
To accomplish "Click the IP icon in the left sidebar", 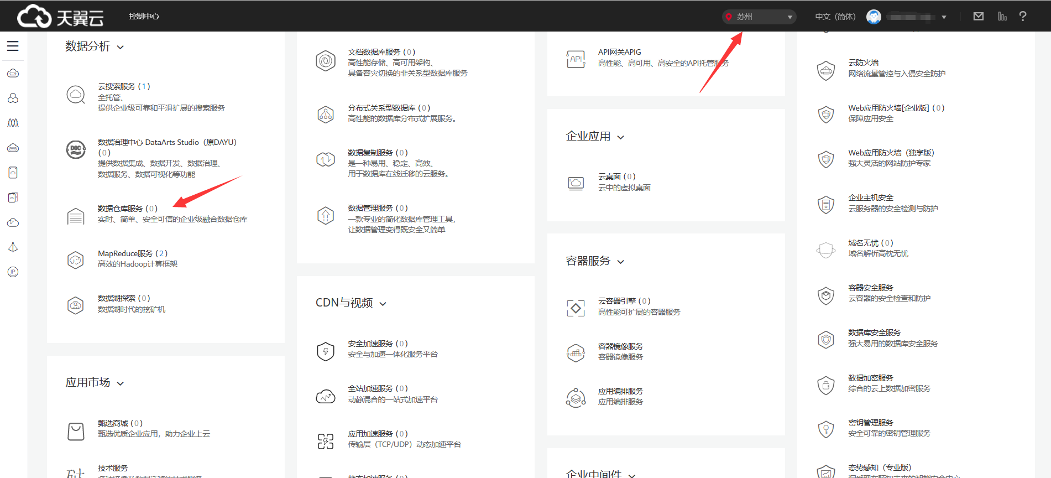I will coord(13,272).
